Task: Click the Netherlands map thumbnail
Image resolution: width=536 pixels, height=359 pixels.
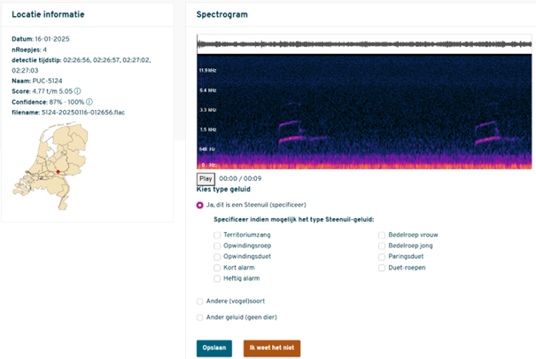Action: tap(50, 160)
